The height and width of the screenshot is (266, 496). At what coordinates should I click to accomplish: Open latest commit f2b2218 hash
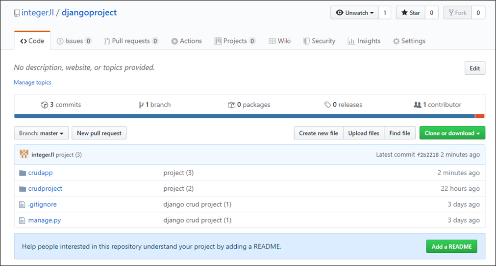tap(428, 155)
